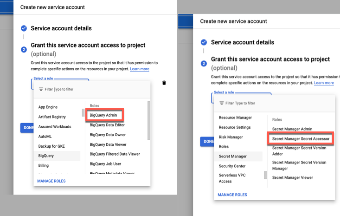Click filter icon in left role dropdown
Image resolution: width=340 pixels, height=216 pixels.
click(41, 89)
